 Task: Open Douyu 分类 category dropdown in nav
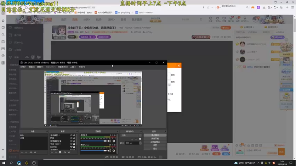[87, 20]
